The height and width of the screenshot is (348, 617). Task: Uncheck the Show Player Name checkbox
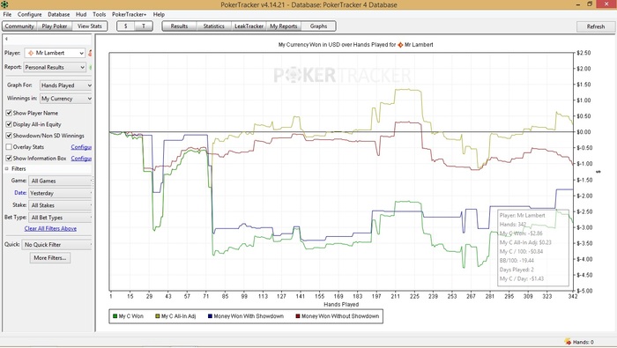coord(9,113)
